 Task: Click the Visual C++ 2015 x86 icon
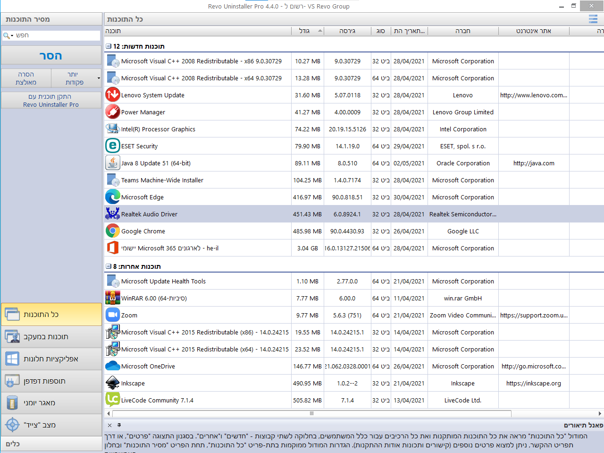(113, 332)
